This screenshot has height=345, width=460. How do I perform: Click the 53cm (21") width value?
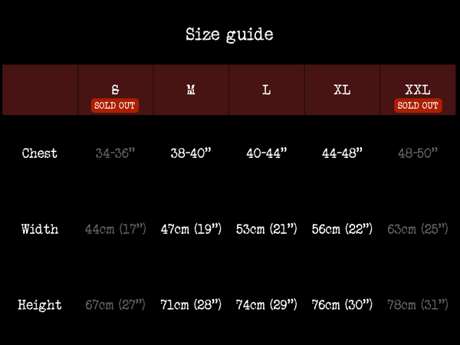tap(267, 229)
